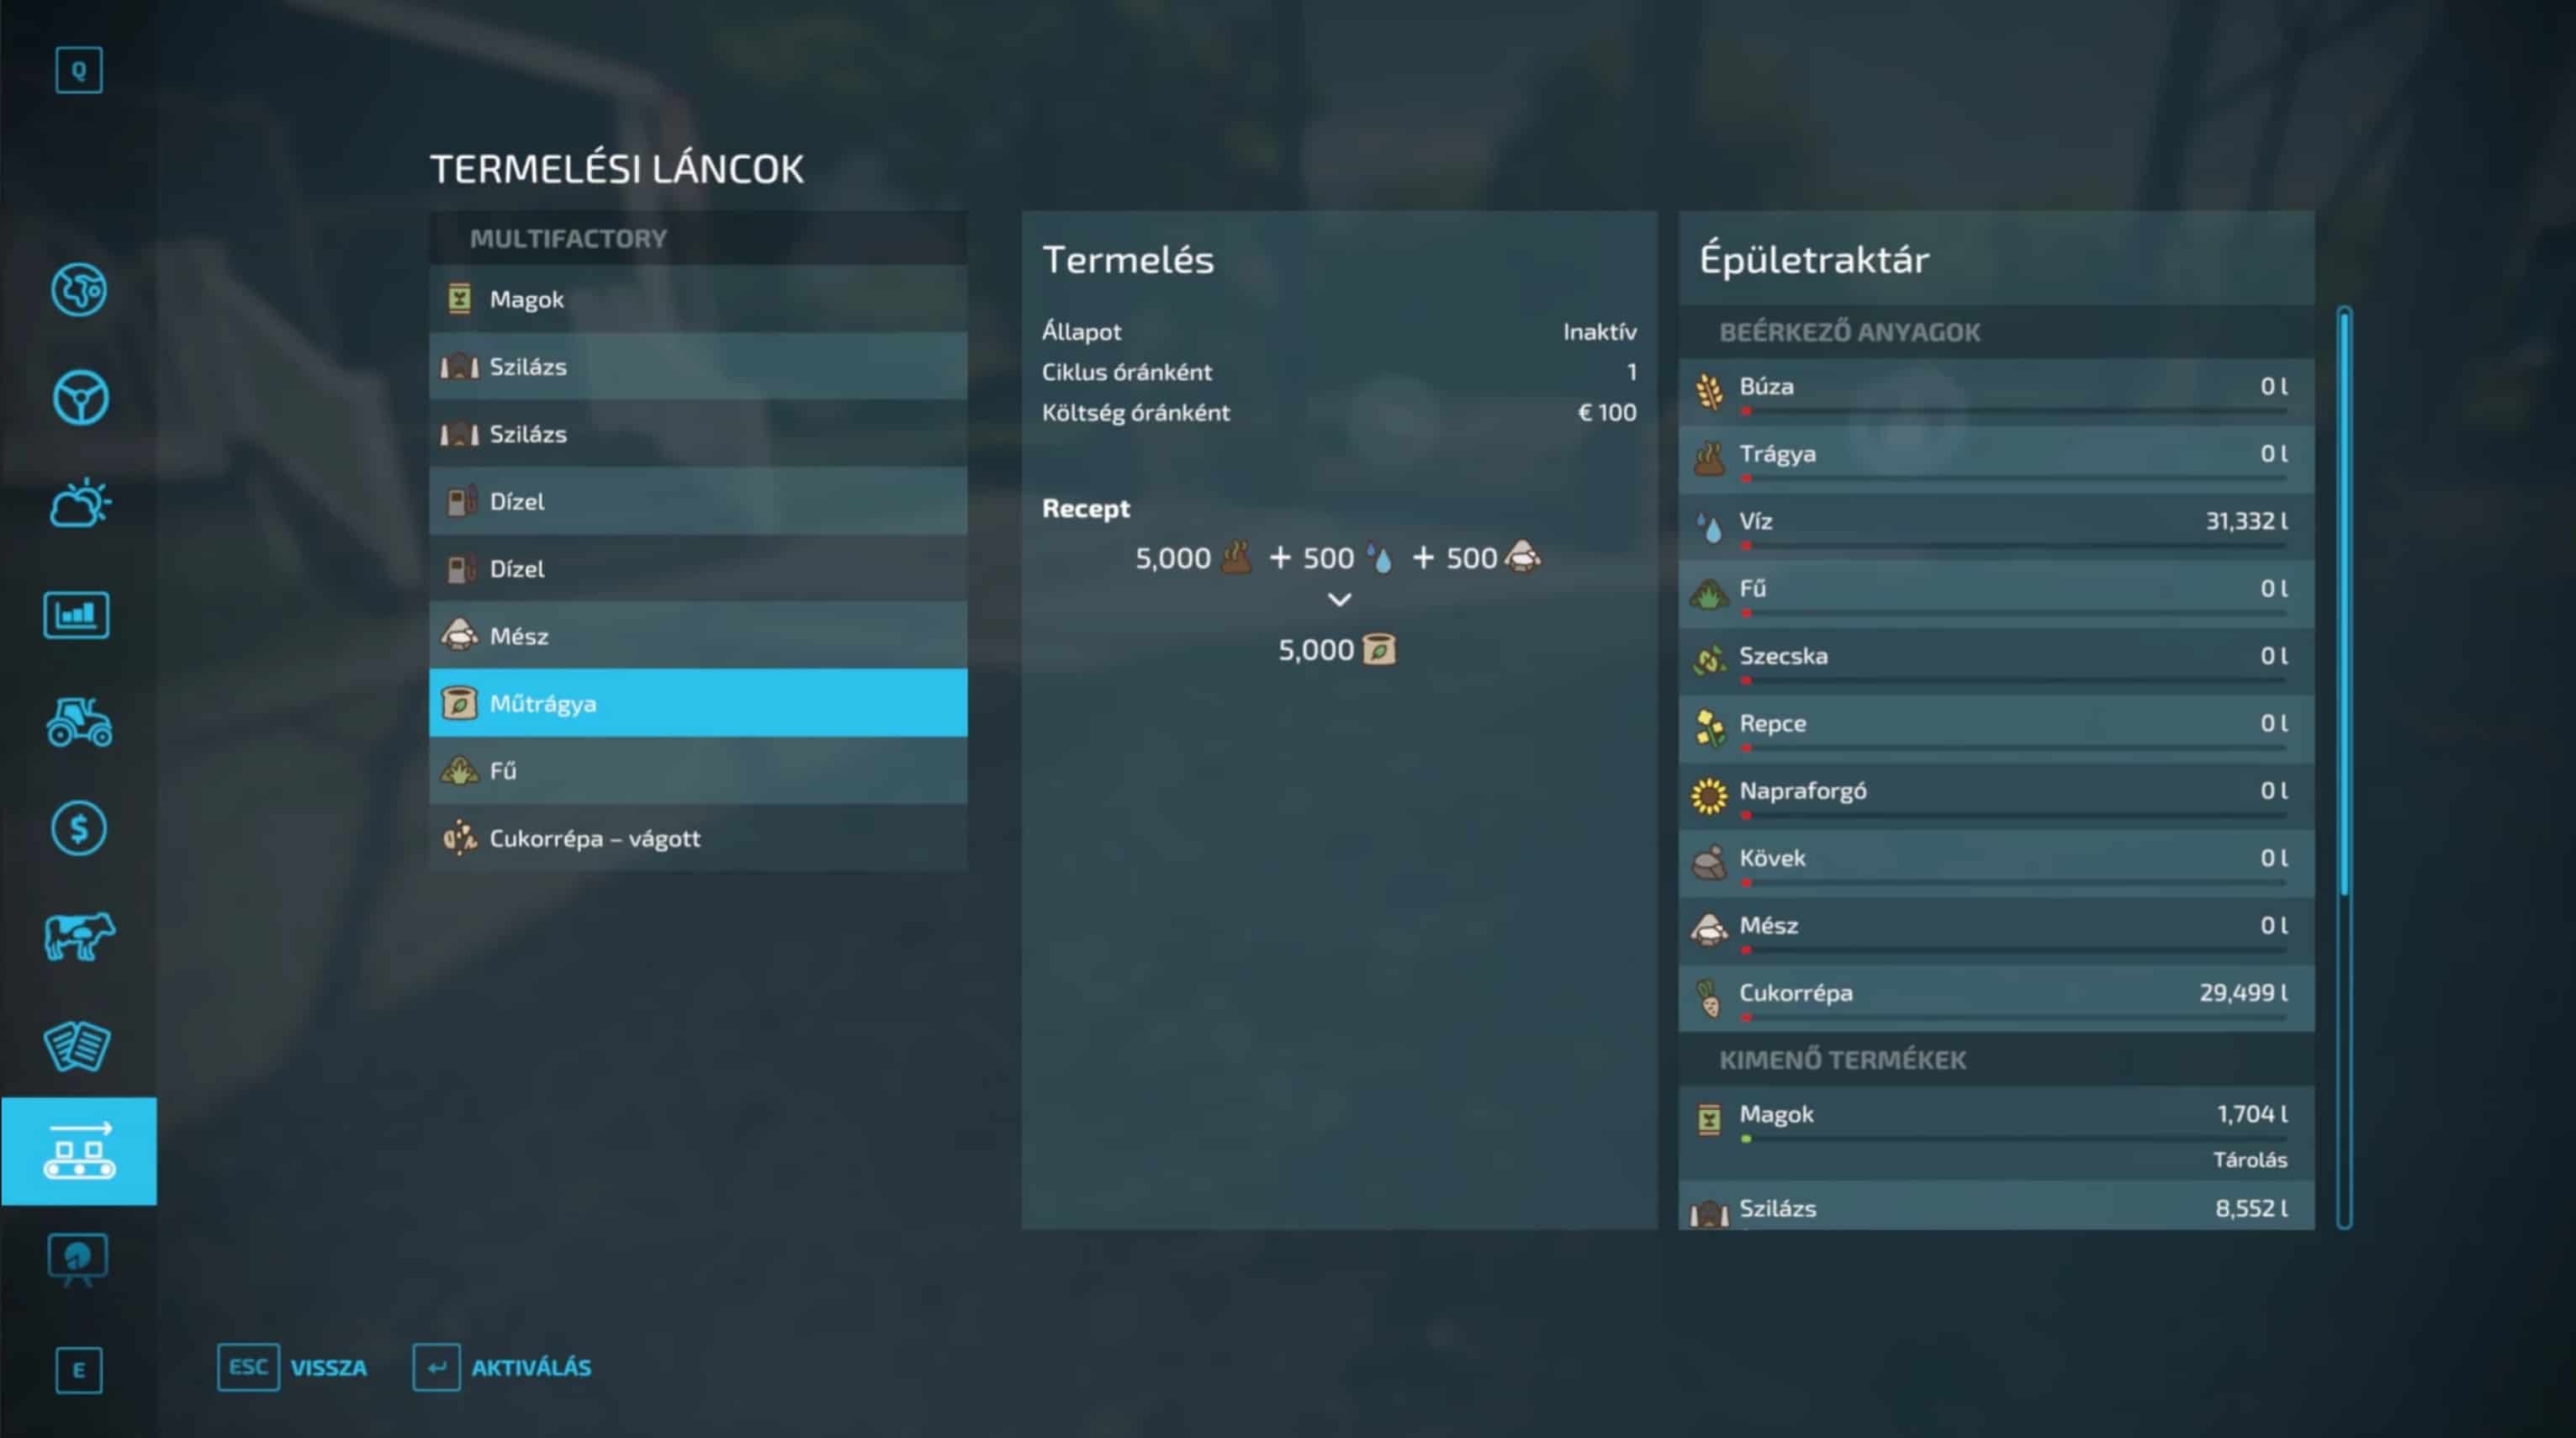Open the map globe sidebar icon
Screen dimensions: 2576x1438
click(x=79, y=290)
